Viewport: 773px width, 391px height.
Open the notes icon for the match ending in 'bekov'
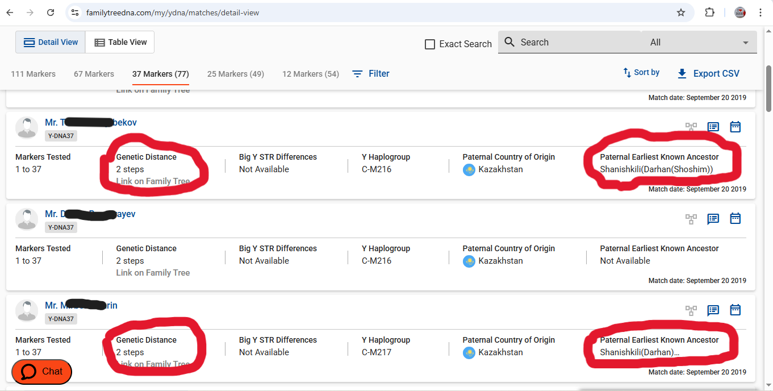pyautogui.click(x=713, y=127)
